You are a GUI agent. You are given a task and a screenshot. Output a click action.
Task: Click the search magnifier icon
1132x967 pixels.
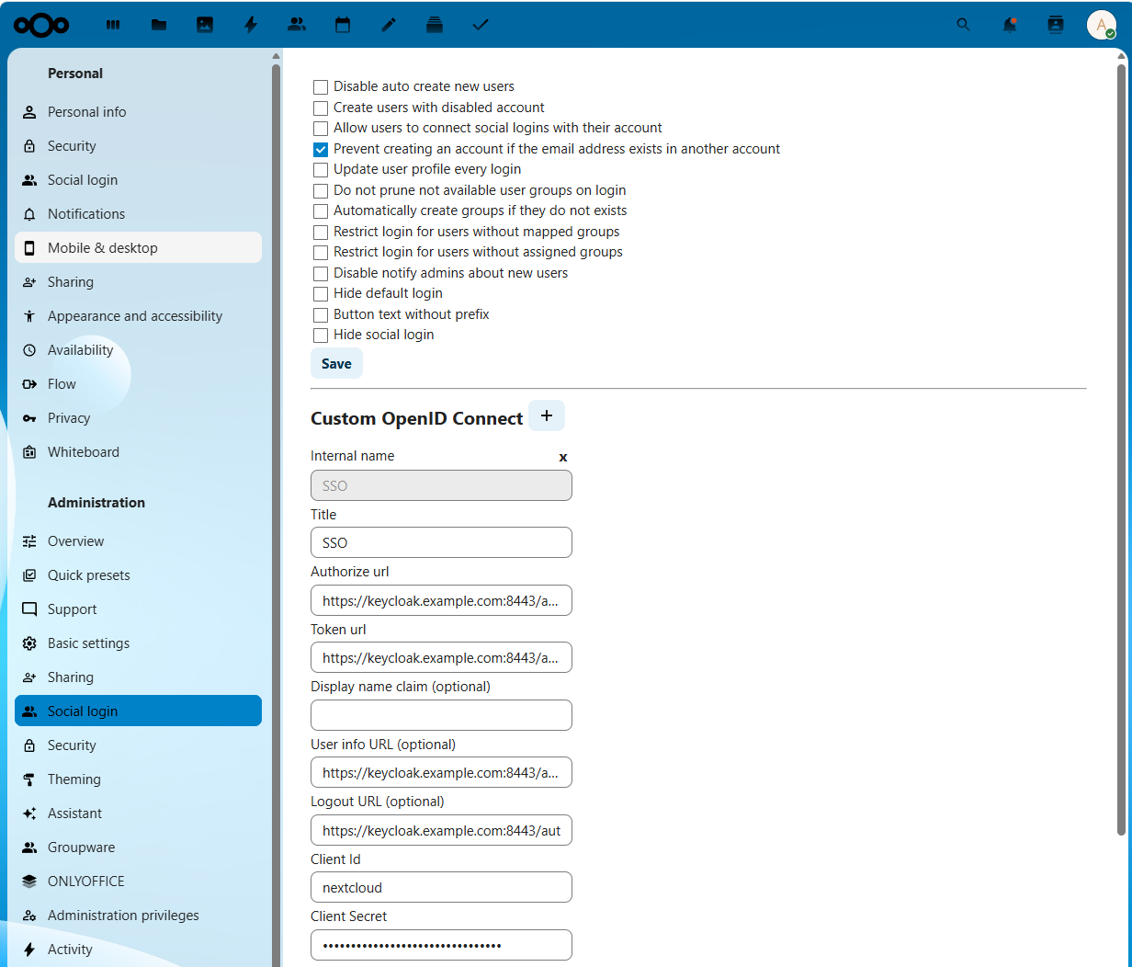pos(963,25)
